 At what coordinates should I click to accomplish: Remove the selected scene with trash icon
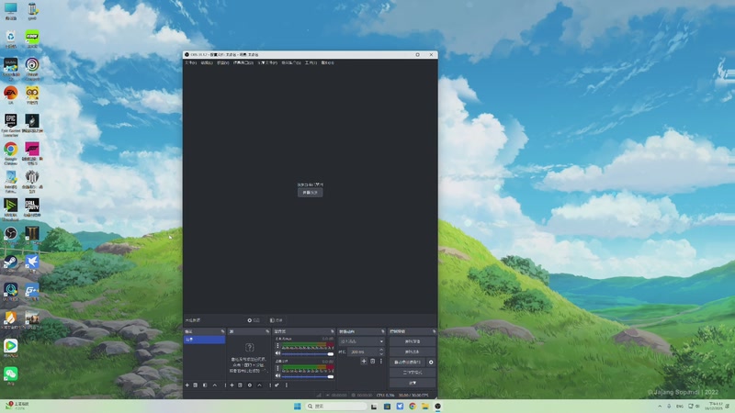click(x=196, y=385)
